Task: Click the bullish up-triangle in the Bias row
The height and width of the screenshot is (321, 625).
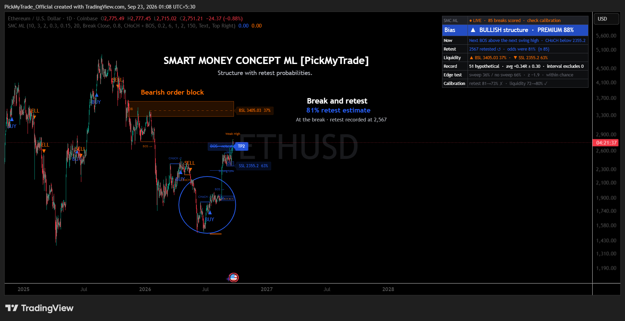Action: (473, 30)
